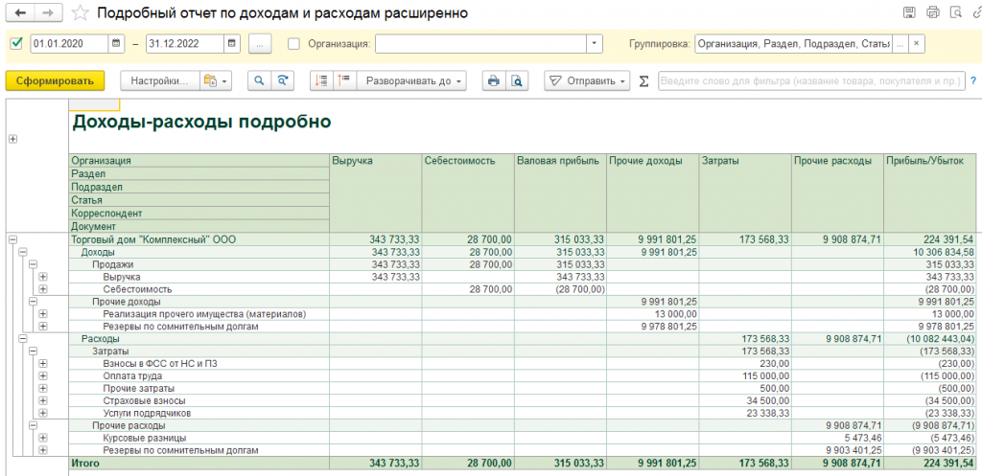Toggle the period checkbox before the start date
The height and width of the screenshot is (476, 982).
click(17, 44)
